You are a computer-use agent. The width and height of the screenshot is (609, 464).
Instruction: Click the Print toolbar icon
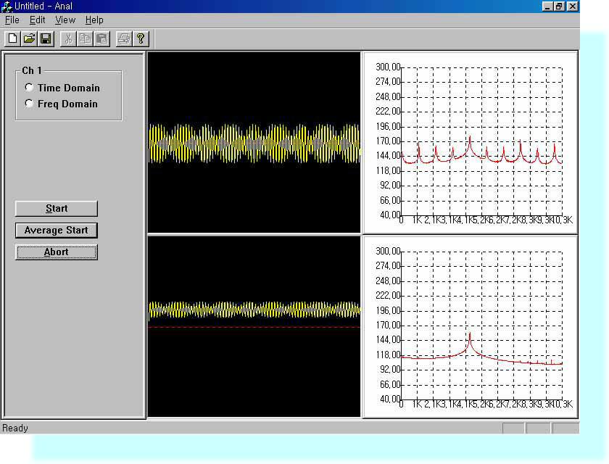point(124,38)
